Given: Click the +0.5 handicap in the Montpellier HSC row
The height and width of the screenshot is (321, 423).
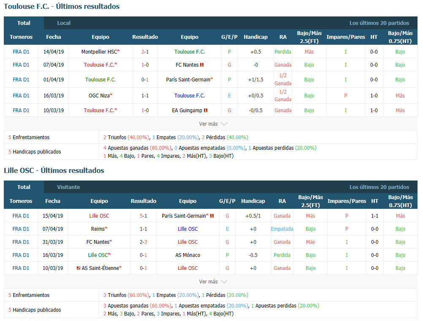Looking at the screenshot, I should coord(256,52).
